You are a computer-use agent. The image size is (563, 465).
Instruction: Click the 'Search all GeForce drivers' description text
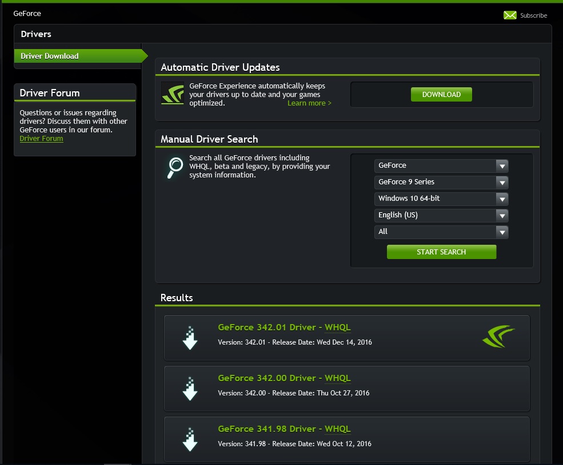tap(259, 167)
